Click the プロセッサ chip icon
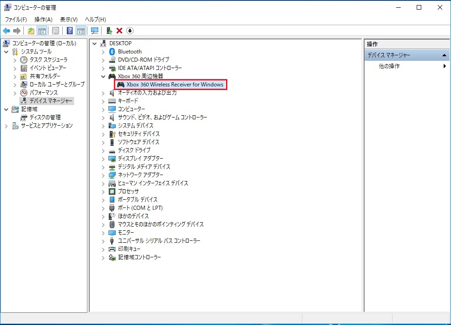The width and height of the screenshot is (451, 325). [112, 192]
